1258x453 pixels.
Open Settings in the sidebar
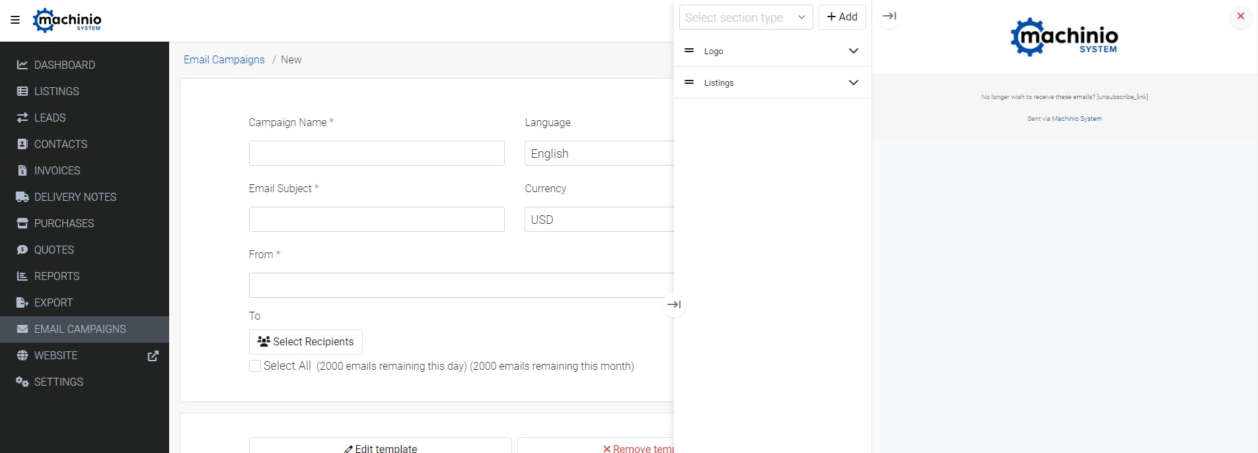[85, 382]
